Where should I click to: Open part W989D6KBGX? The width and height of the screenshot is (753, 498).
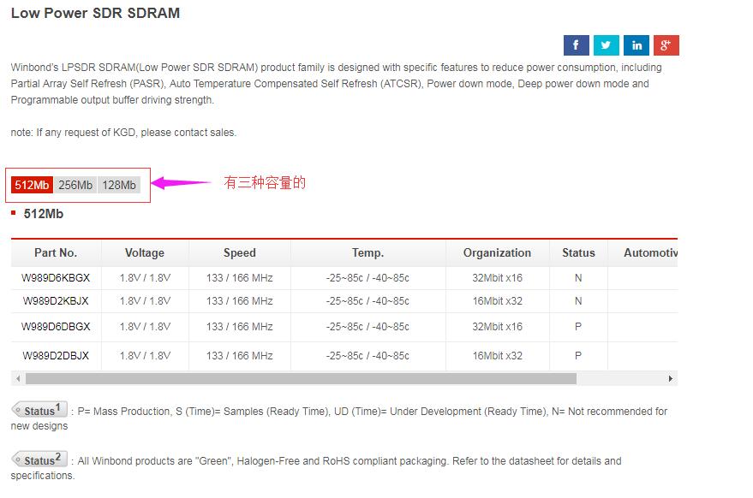[x=56, y=278]
